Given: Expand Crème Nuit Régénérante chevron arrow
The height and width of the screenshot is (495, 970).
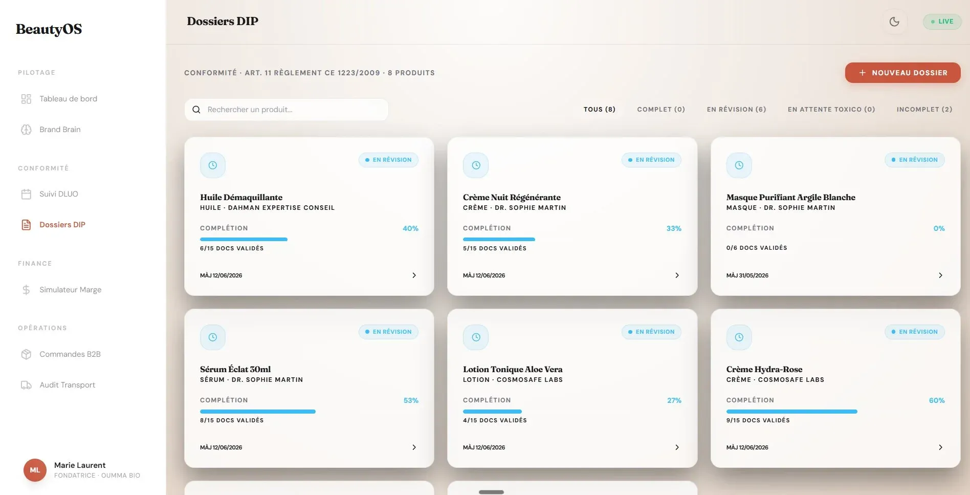Looking at the screenshot, I should point(677,275).
